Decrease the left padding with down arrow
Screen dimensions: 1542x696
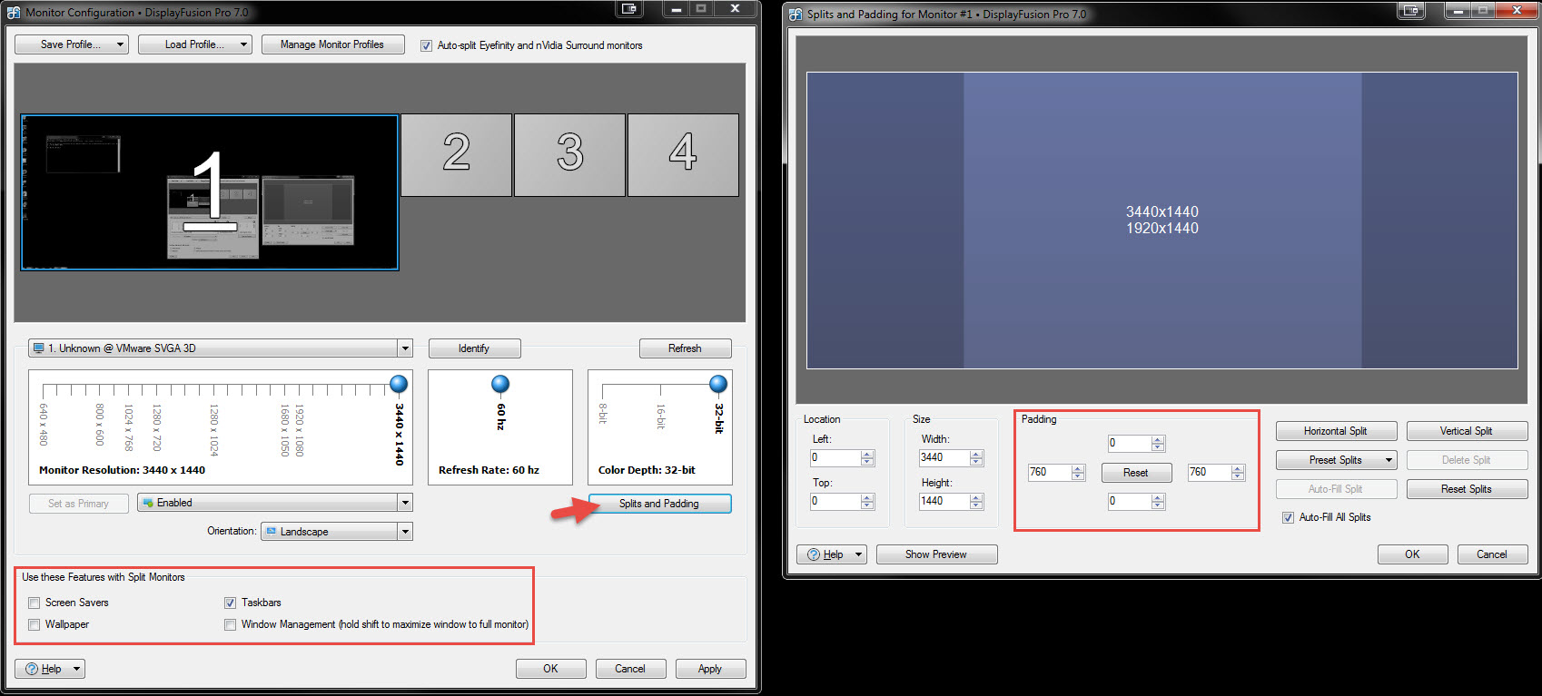[x=1078, y=476]
